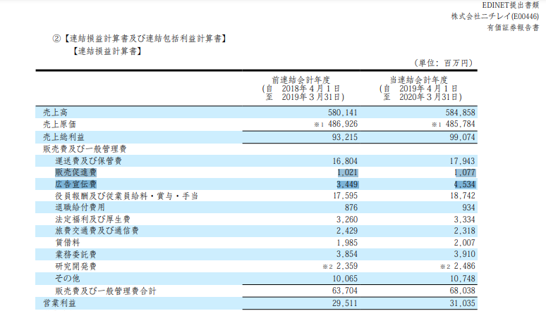The width and height of the screenshot is (546, 311).
Task: Select the 31,035 operating profit value
Action: tap(462, 303)
